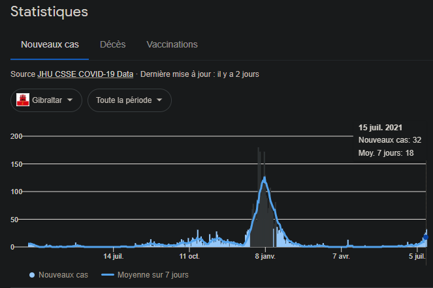Expand the Toute la période dropdown
This screenshot has height=288, width=433.
[x=129, y=100]
